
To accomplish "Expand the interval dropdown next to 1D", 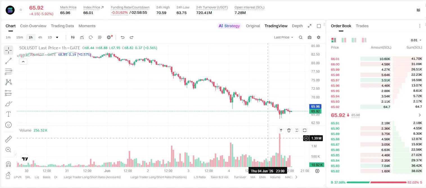I will [x=57, y=37].
